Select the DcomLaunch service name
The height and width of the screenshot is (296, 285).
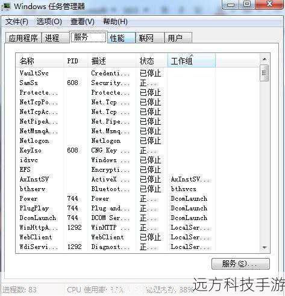click(x=38, y=218)
